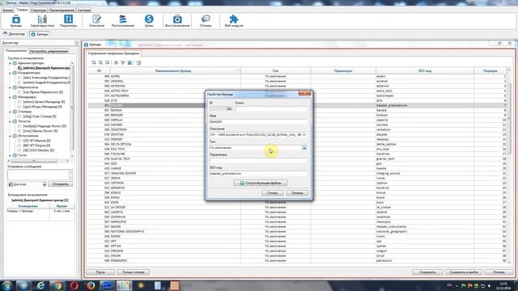Collapse the Маркетологи group
The height and width of the screenshot is (291, 518).
(10, 87)
